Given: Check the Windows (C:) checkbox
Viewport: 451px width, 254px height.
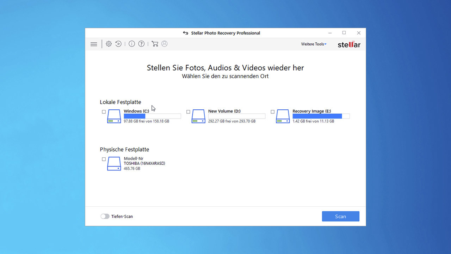Looking at the screenshot, I should 104,112.
